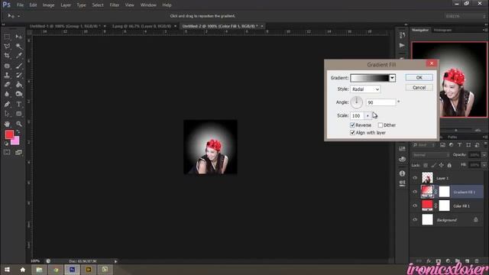Image resolution: width=489 pixels, height=275 pixels.
Task: Click the pink background color swatch
Action: pos(15,141)
